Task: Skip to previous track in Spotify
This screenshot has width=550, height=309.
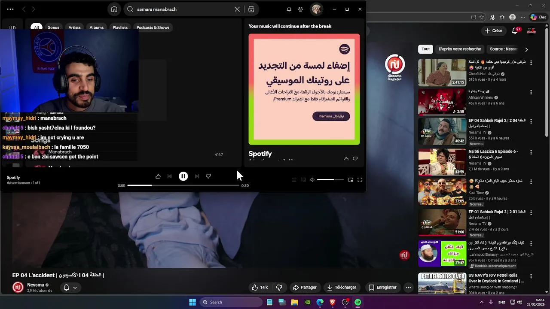Action: pos(170,176)
